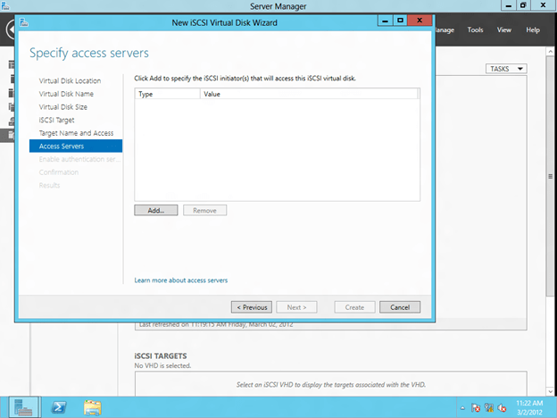Click Add to specify an iSCSI initiator
The image size is (557, 418).
[x=156, y=210]
